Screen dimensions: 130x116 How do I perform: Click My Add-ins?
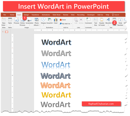tap(65, 24)
